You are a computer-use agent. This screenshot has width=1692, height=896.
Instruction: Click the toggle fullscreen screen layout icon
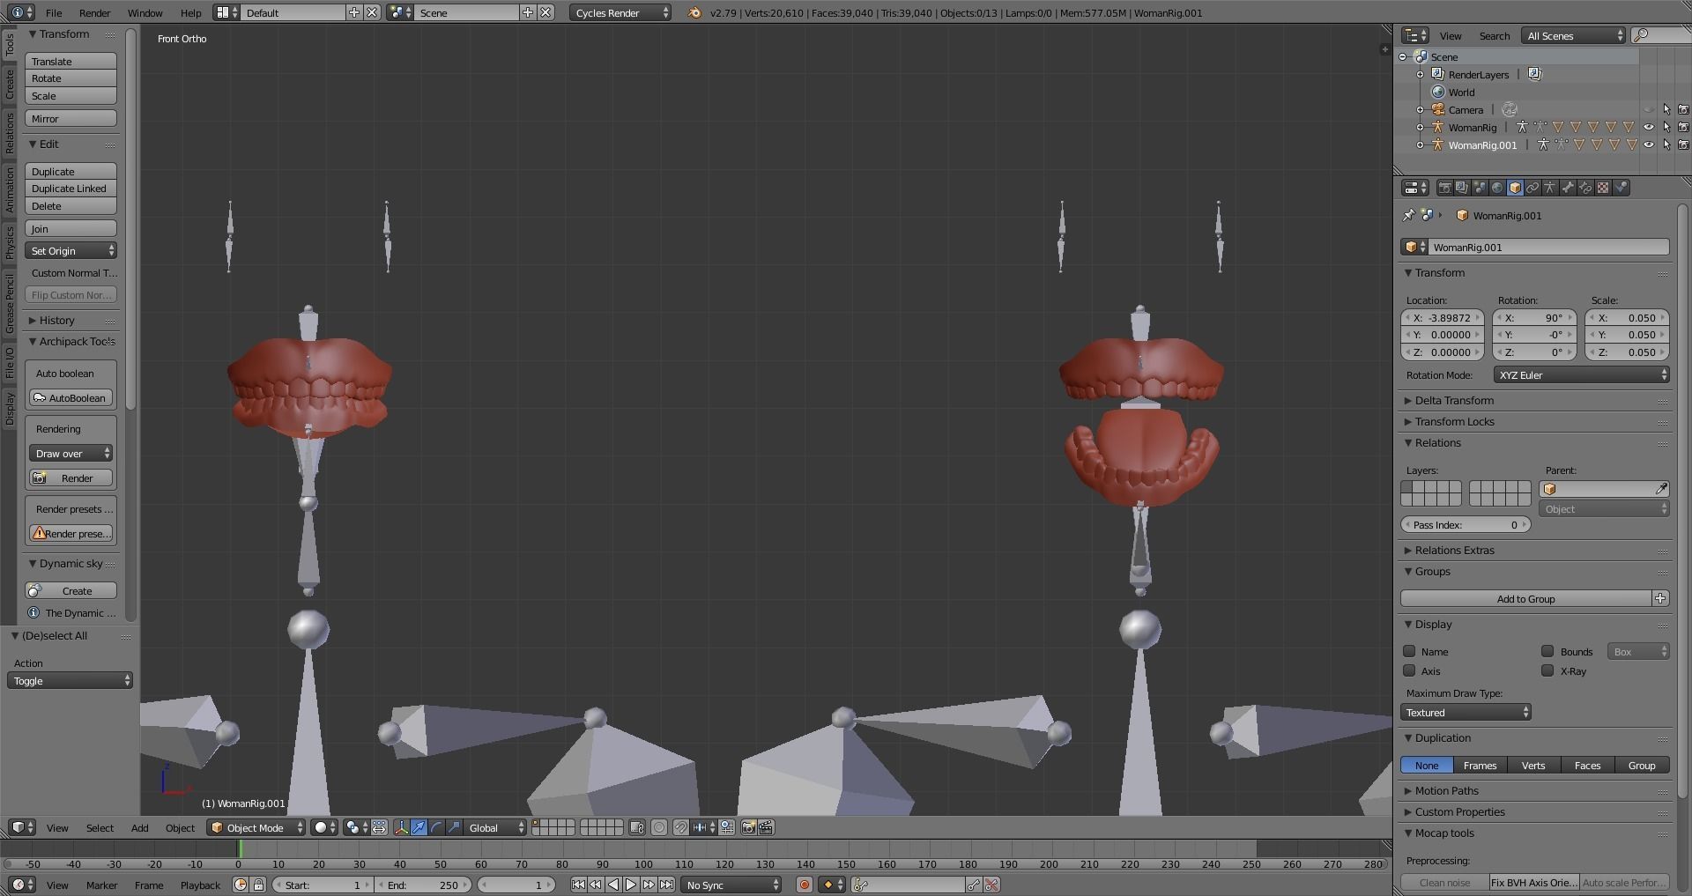(x=225, y=12)
